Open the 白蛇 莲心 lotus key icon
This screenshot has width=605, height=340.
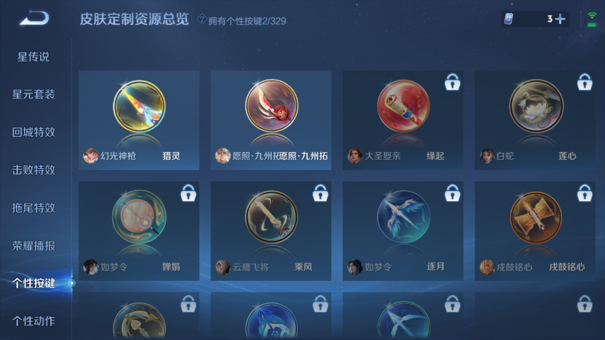tap(536, 106)
